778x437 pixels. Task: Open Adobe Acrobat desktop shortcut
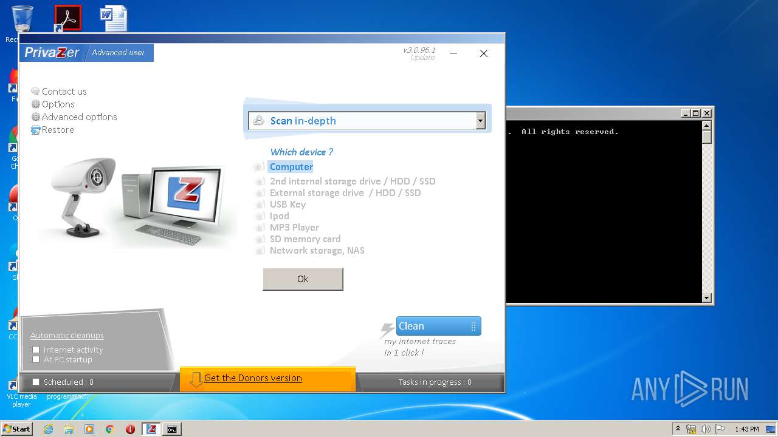pos(67,18)
